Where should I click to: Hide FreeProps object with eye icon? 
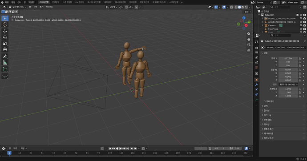301,29
